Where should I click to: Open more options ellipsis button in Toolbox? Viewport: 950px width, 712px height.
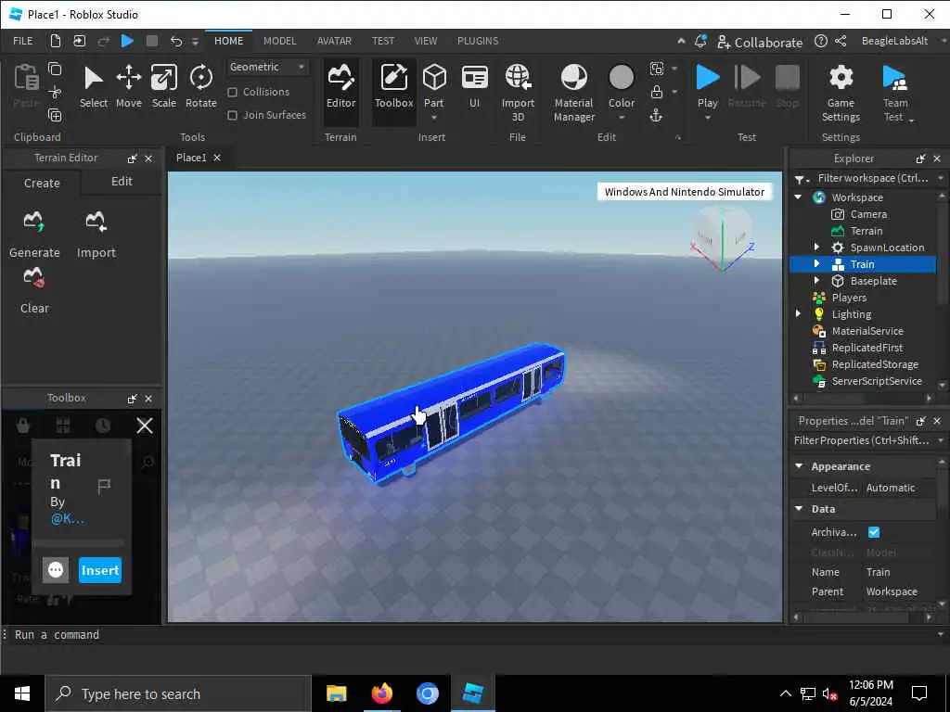(55, 570)
